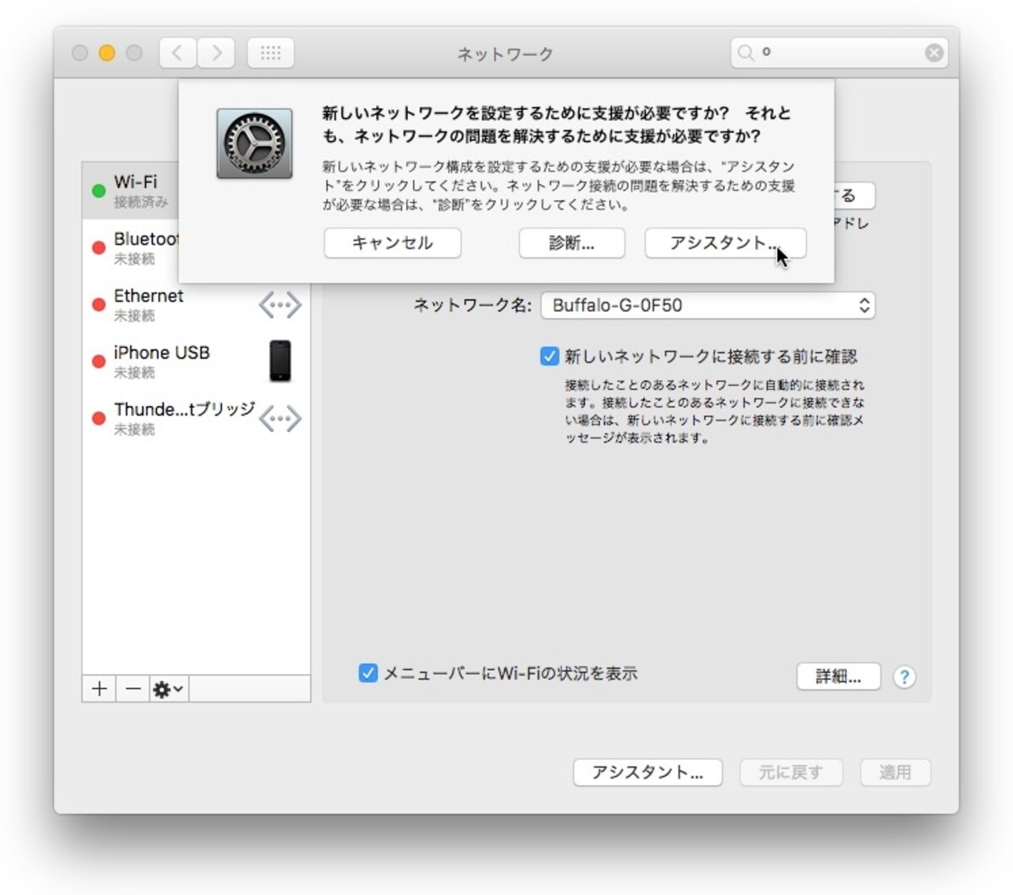Image resolution: width=1013 pixels, height=895 pixels.
Task: Click the 診断... button
Action: click(x=572, y=243)
